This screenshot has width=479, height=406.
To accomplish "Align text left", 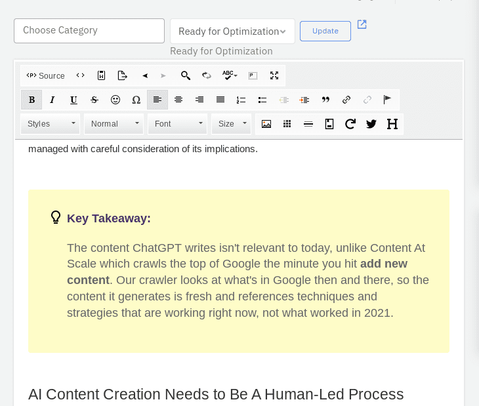I will click(157, 100).
